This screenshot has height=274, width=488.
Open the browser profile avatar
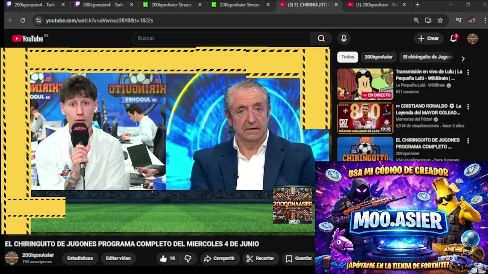click(x=472, y=21)
